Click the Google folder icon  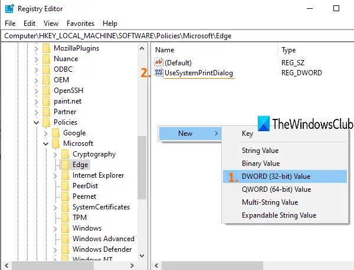tap(56, 133)
